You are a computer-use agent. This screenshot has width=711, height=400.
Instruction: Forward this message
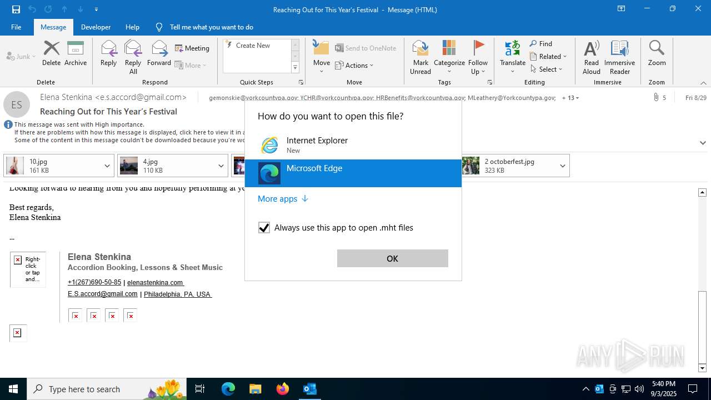pos(159,53)
